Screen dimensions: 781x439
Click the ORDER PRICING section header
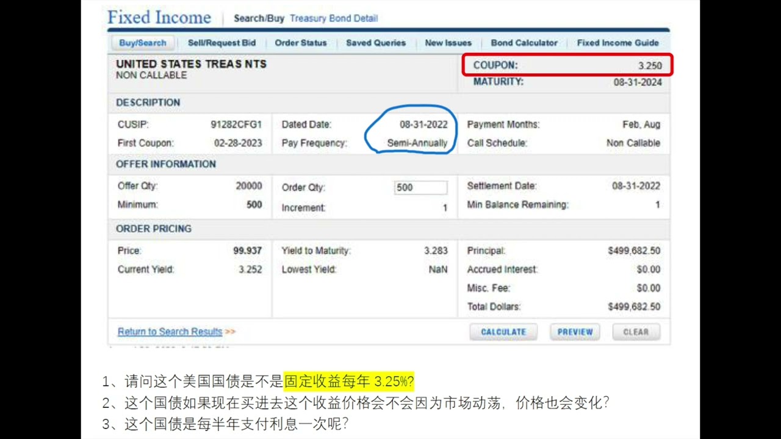154,229
